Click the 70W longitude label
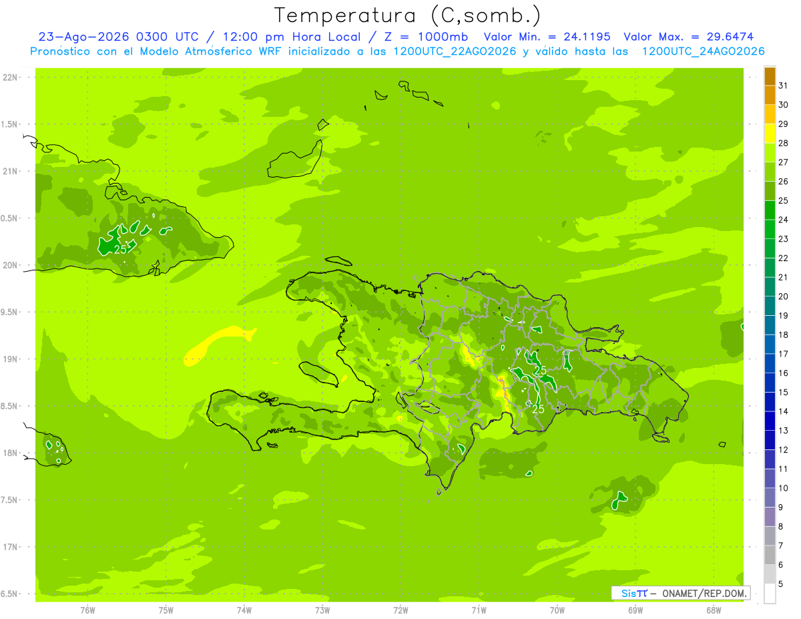The width and height of the screenshot is (801, 619). pos(557,610)
